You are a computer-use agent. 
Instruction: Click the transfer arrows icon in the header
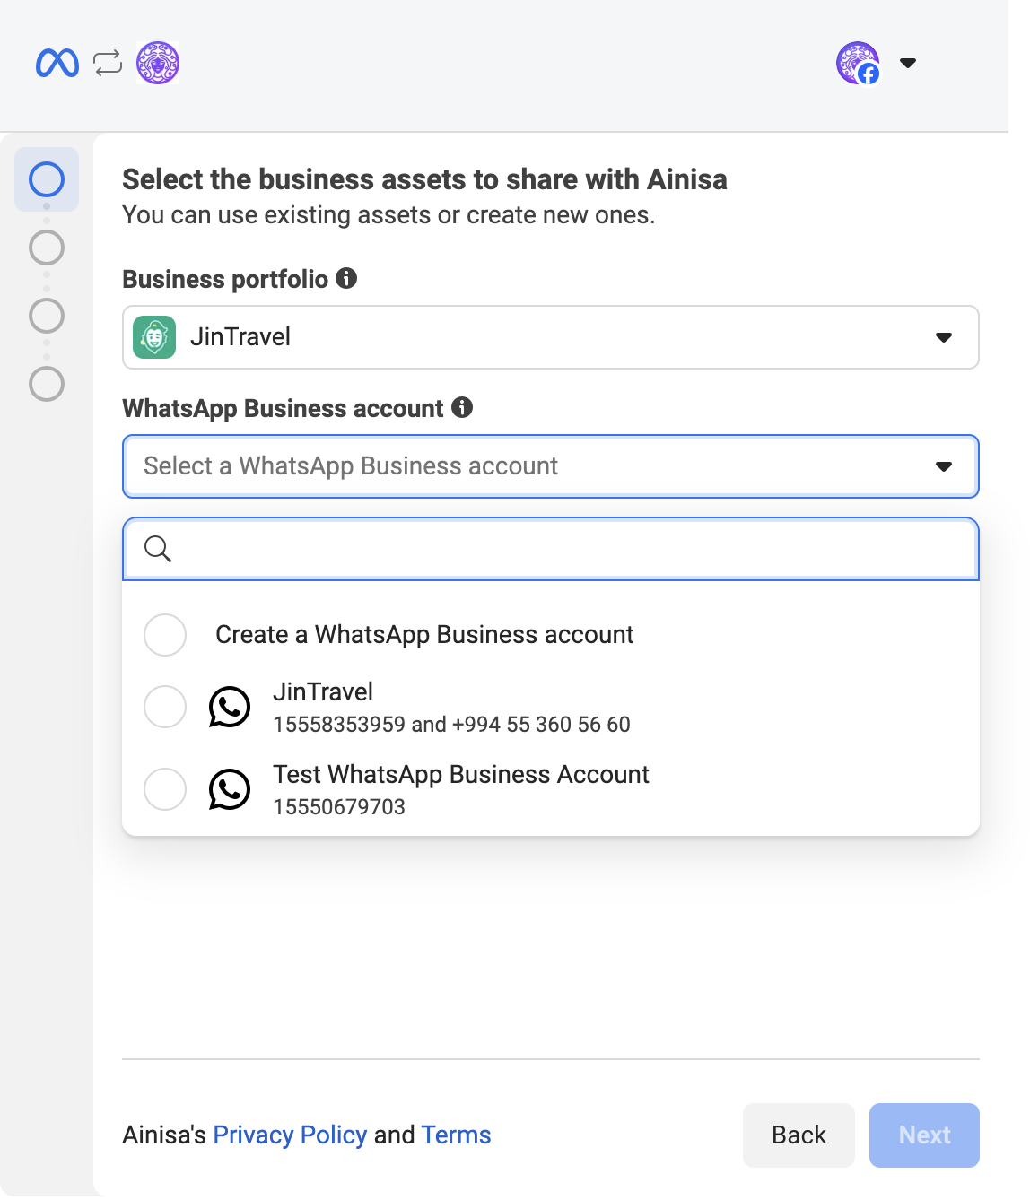coord(107,63)
